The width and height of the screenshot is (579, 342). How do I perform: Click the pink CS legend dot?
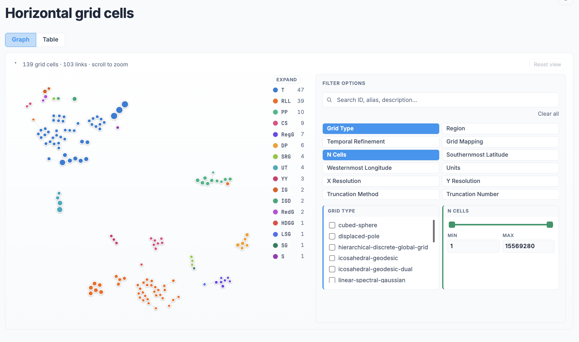[x=275, y=123]
